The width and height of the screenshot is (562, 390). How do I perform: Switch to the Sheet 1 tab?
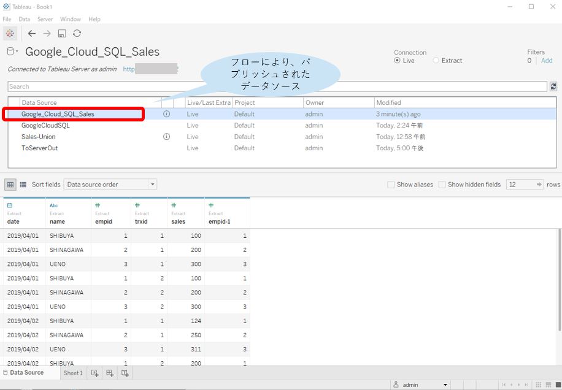click(x=73, y=373)
